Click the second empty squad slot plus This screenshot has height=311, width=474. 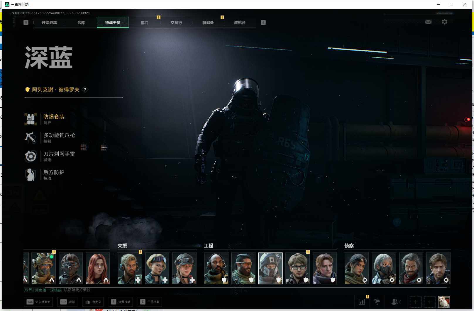click(430, 302)
